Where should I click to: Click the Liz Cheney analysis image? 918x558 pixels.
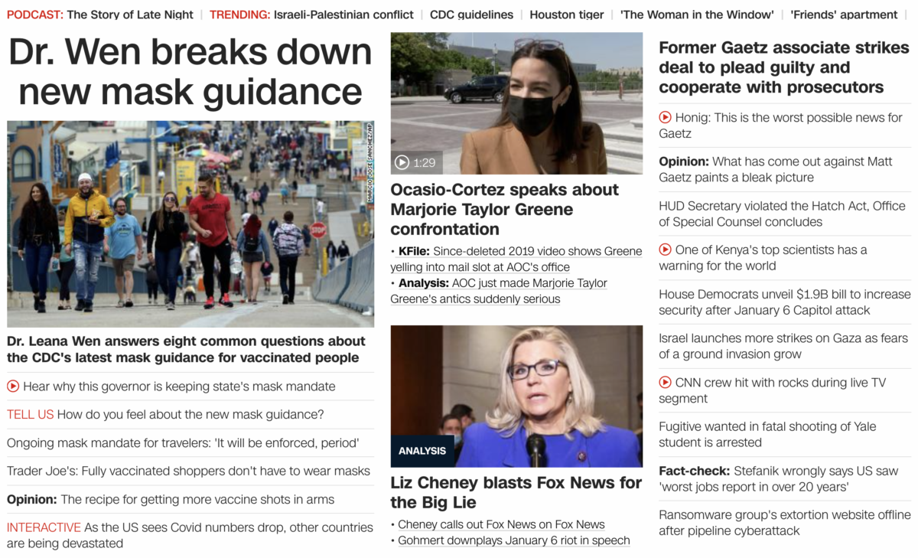click(x=516, y=396)
